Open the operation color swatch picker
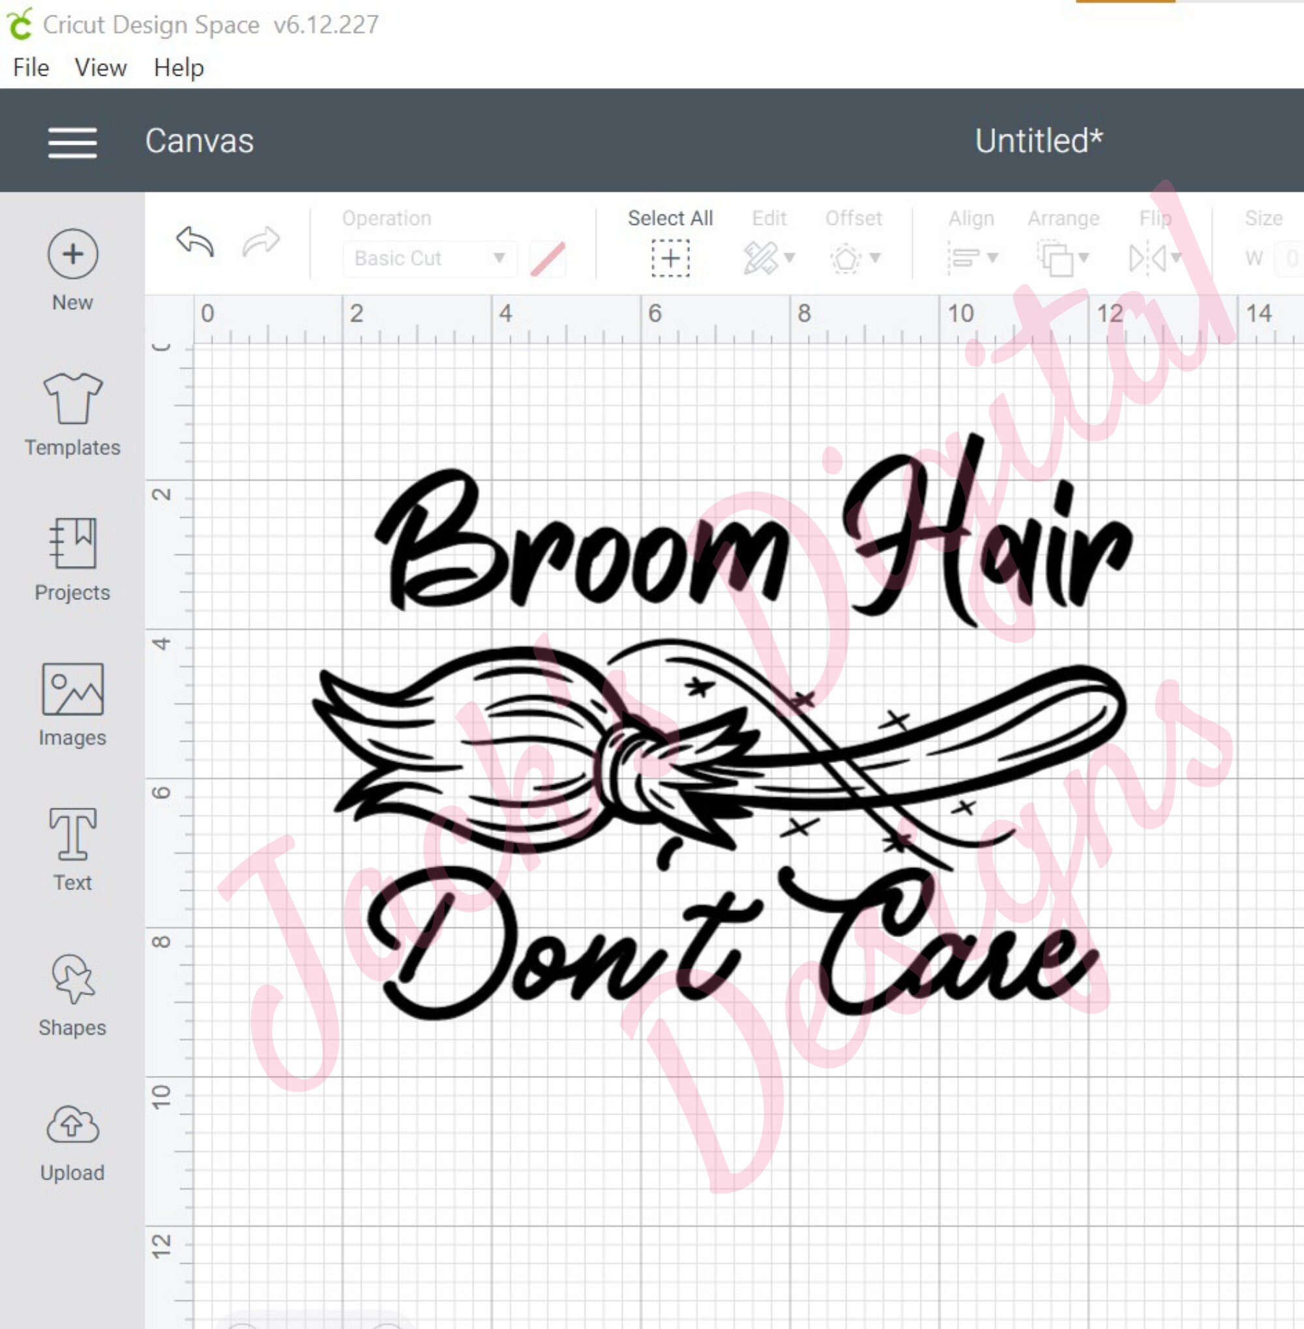Image resolution: width=1304 pixels, height=1329 pixels. click(x=546, y=258)
